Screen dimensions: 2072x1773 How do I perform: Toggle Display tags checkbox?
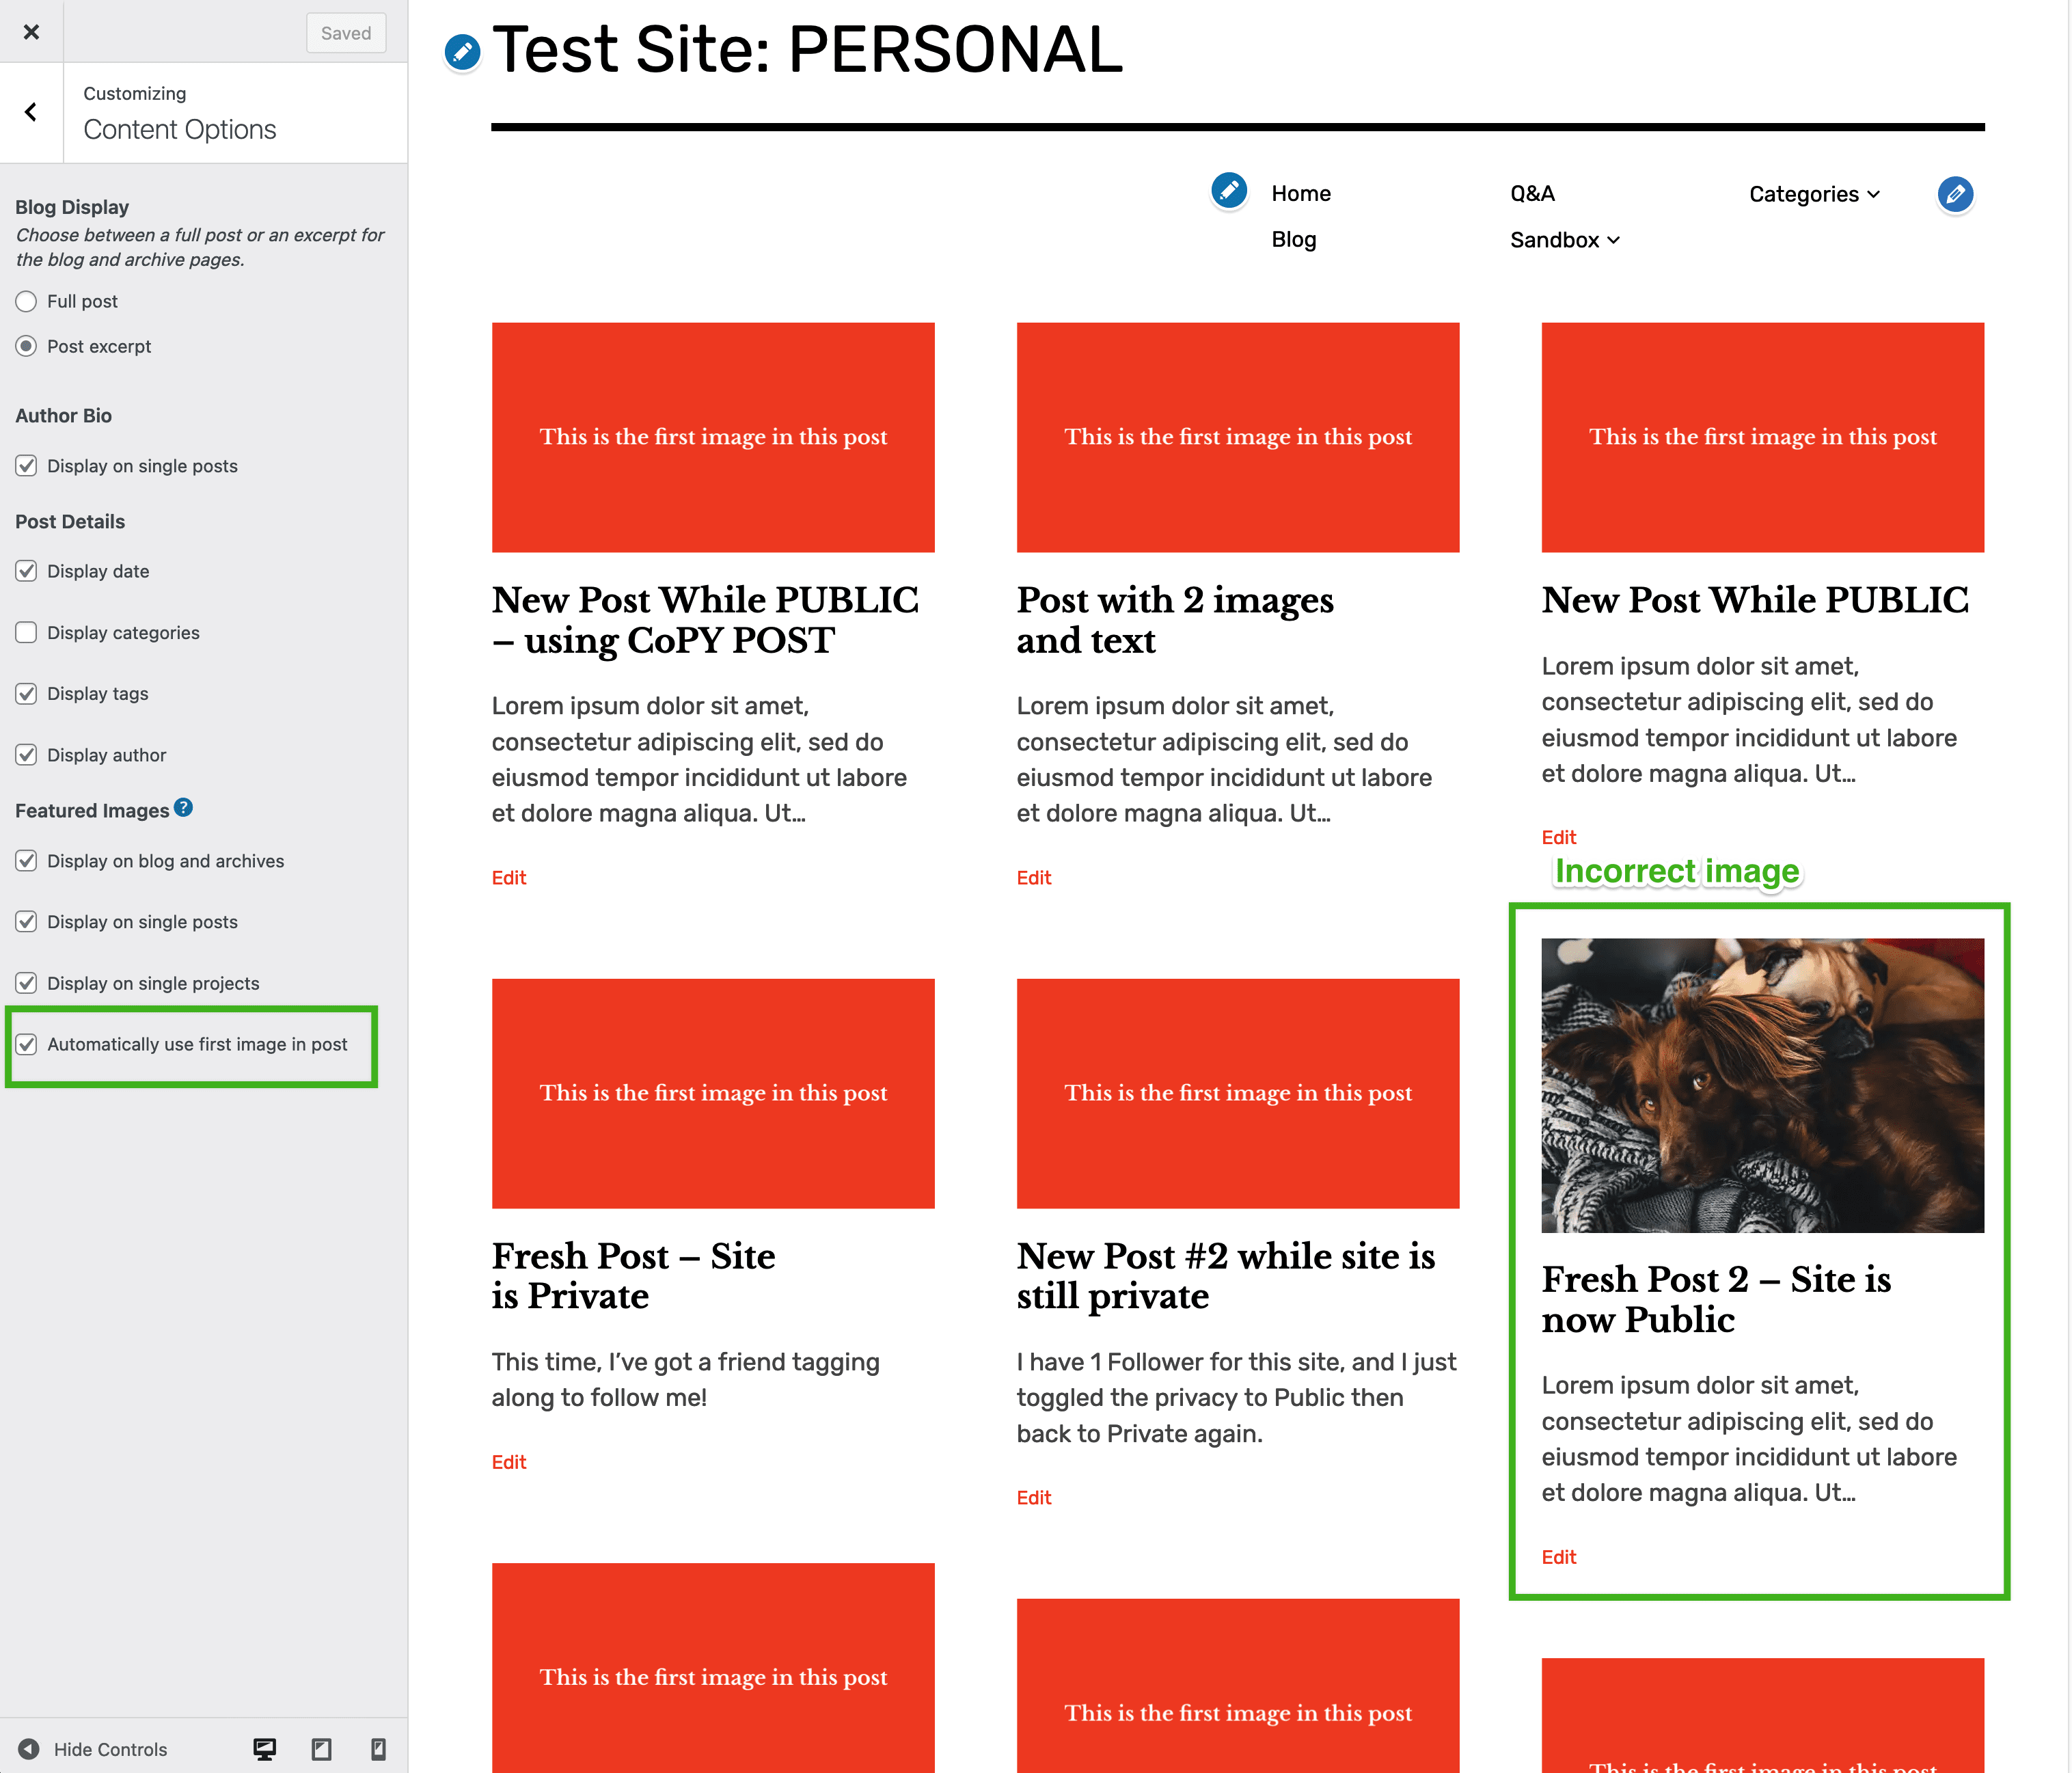pyautogui.click(x=27, y=694)
